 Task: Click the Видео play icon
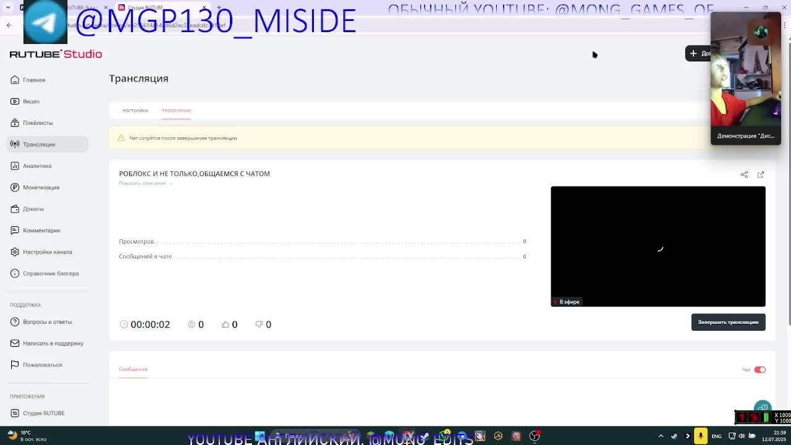[15, 101]
